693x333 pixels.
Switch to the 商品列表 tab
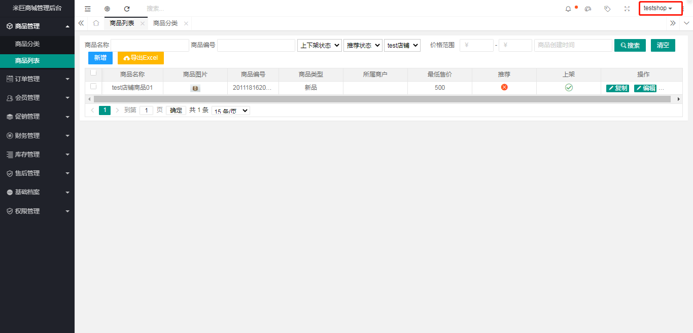pyautogui.click(x=122, y=23)
